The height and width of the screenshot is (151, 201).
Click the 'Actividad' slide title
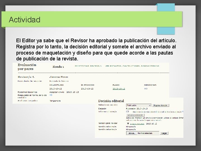(x=25, y=20)
